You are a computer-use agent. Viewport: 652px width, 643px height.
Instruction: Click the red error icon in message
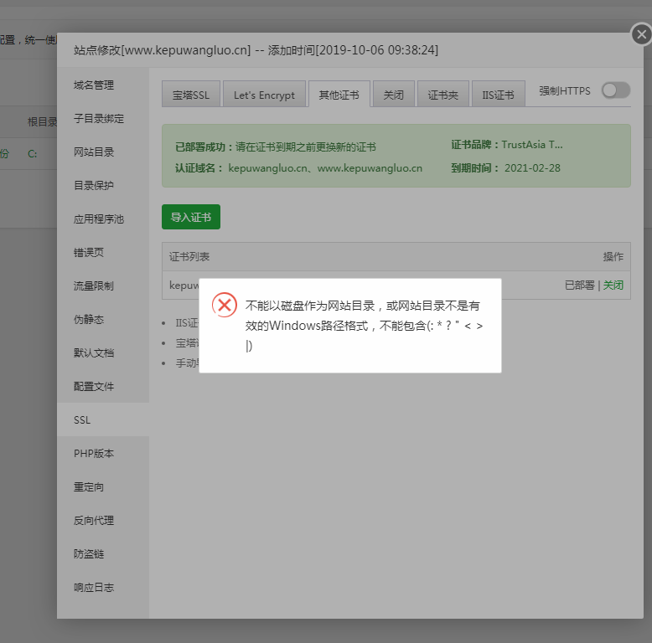pyautogui.click(x=224, y=305)
